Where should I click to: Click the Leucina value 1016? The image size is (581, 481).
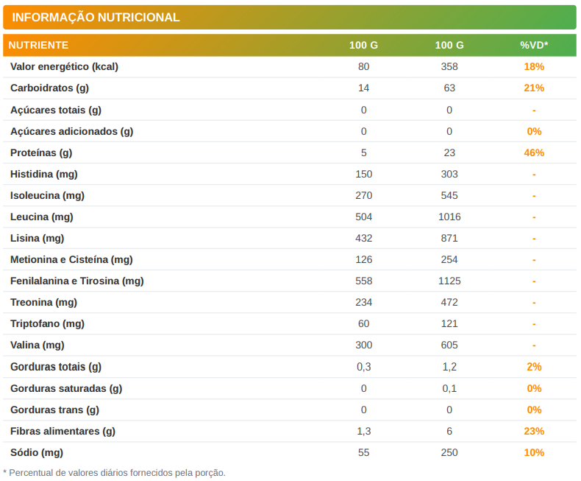tap(449, 217)
